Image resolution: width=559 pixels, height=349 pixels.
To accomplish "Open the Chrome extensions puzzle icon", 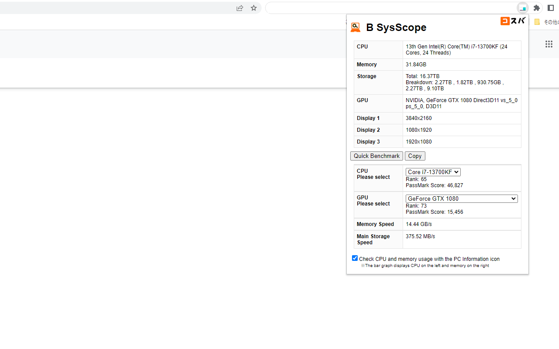I will tap(537, 8).
